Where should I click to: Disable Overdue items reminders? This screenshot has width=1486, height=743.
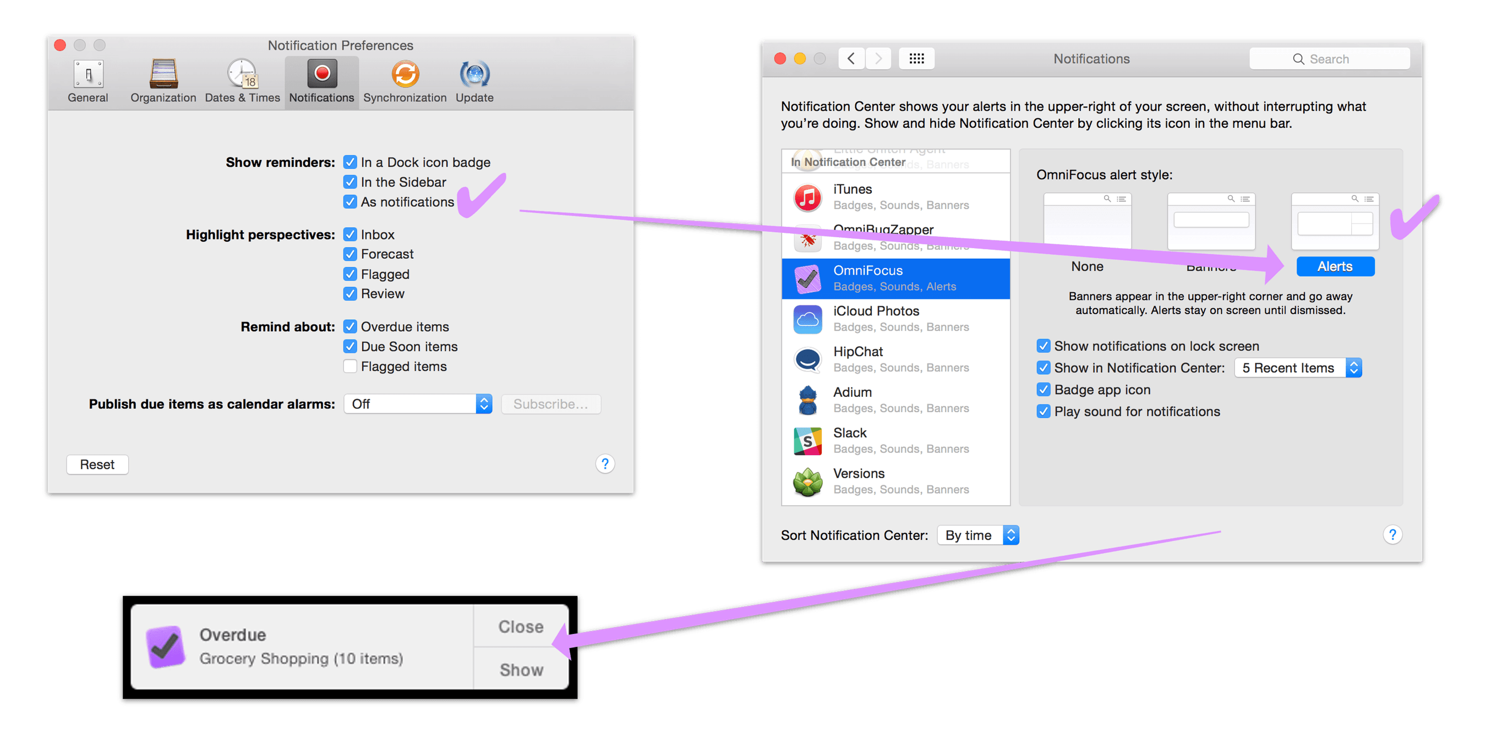(x=349, y=326)
